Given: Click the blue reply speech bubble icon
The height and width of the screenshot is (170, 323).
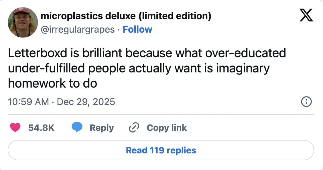Looking at the screenshot, I should click(77, 128).
